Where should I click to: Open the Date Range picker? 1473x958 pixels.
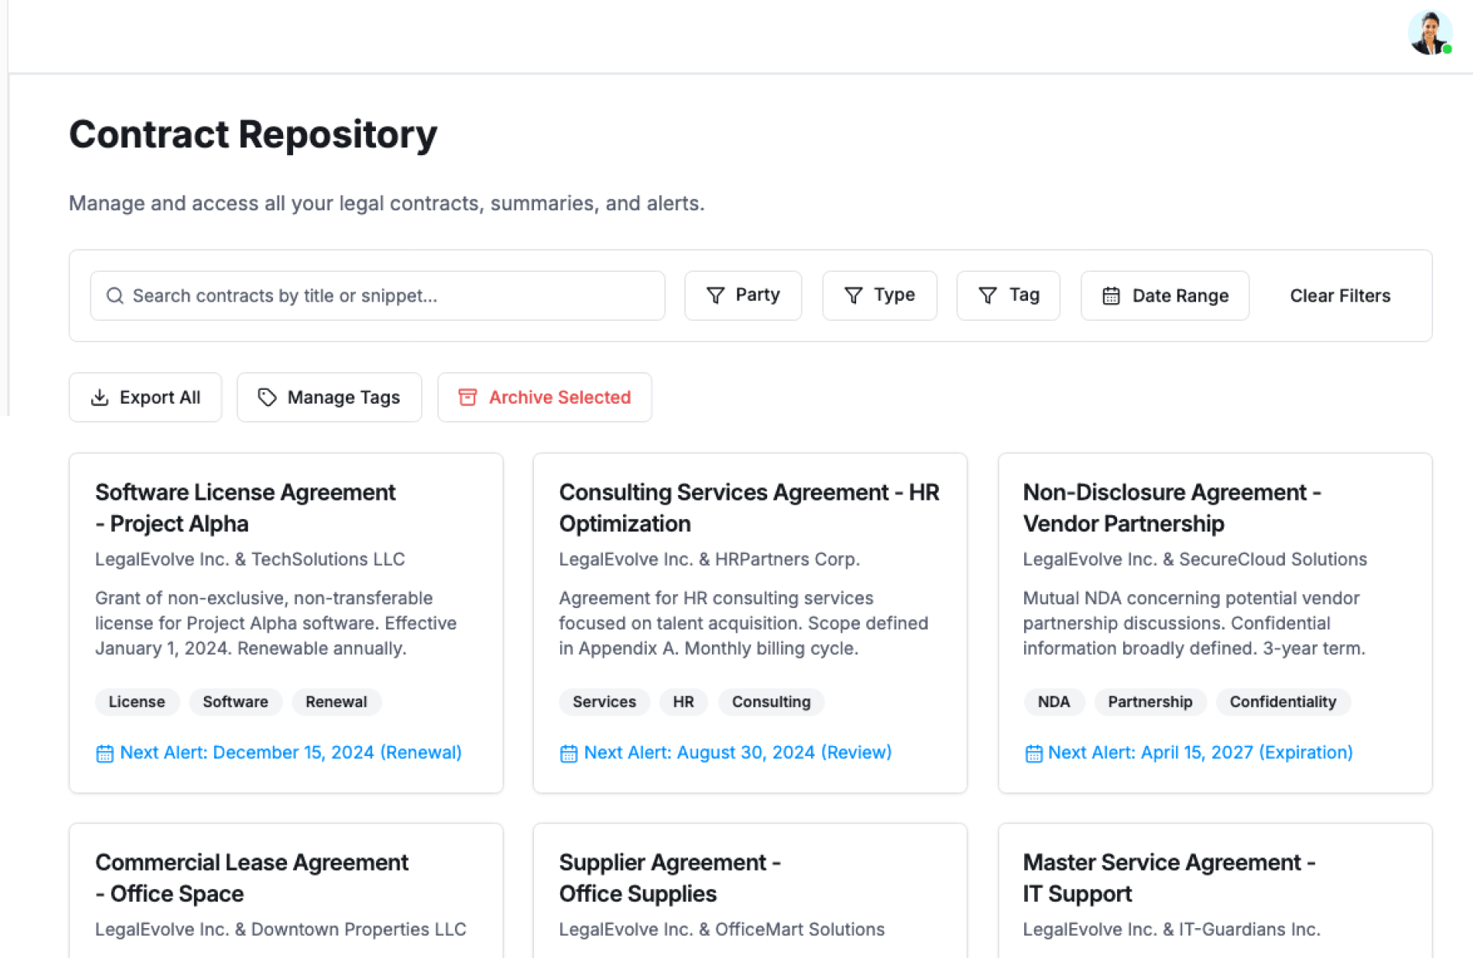pyautogui.click(x=1165, y=296)
